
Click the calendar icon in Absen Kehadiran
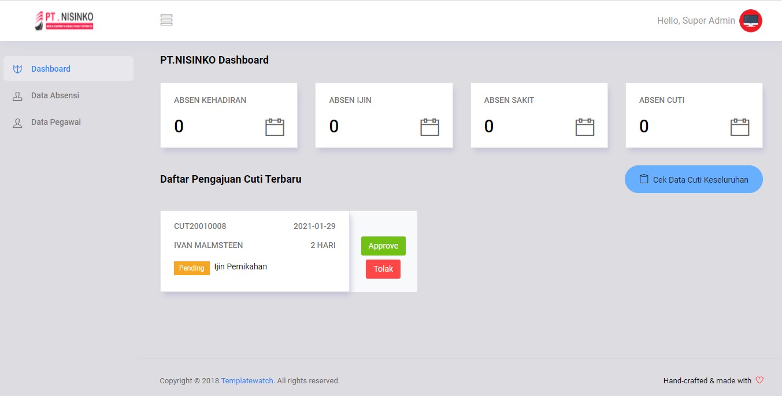pos(275,127)
